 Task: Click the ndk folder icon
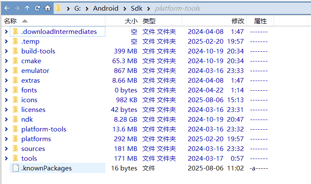pyautogui.click(x=16, y=119)
